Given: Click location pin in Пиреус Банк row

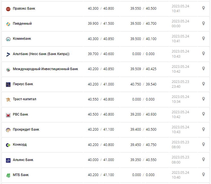Looking at the screenshot, I should [x=203, y=84].
